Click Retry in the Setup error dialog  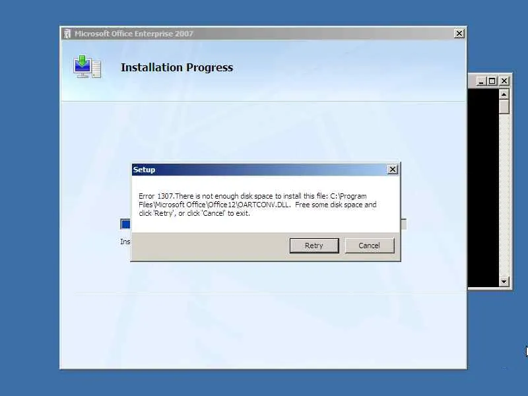coord(314,246)
